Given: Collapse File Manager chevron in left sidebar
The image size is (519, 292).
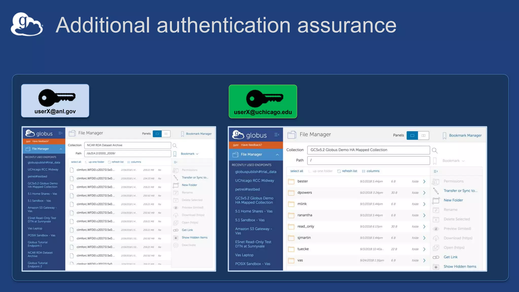Looking at the screenshot, I should coord(61,149).
